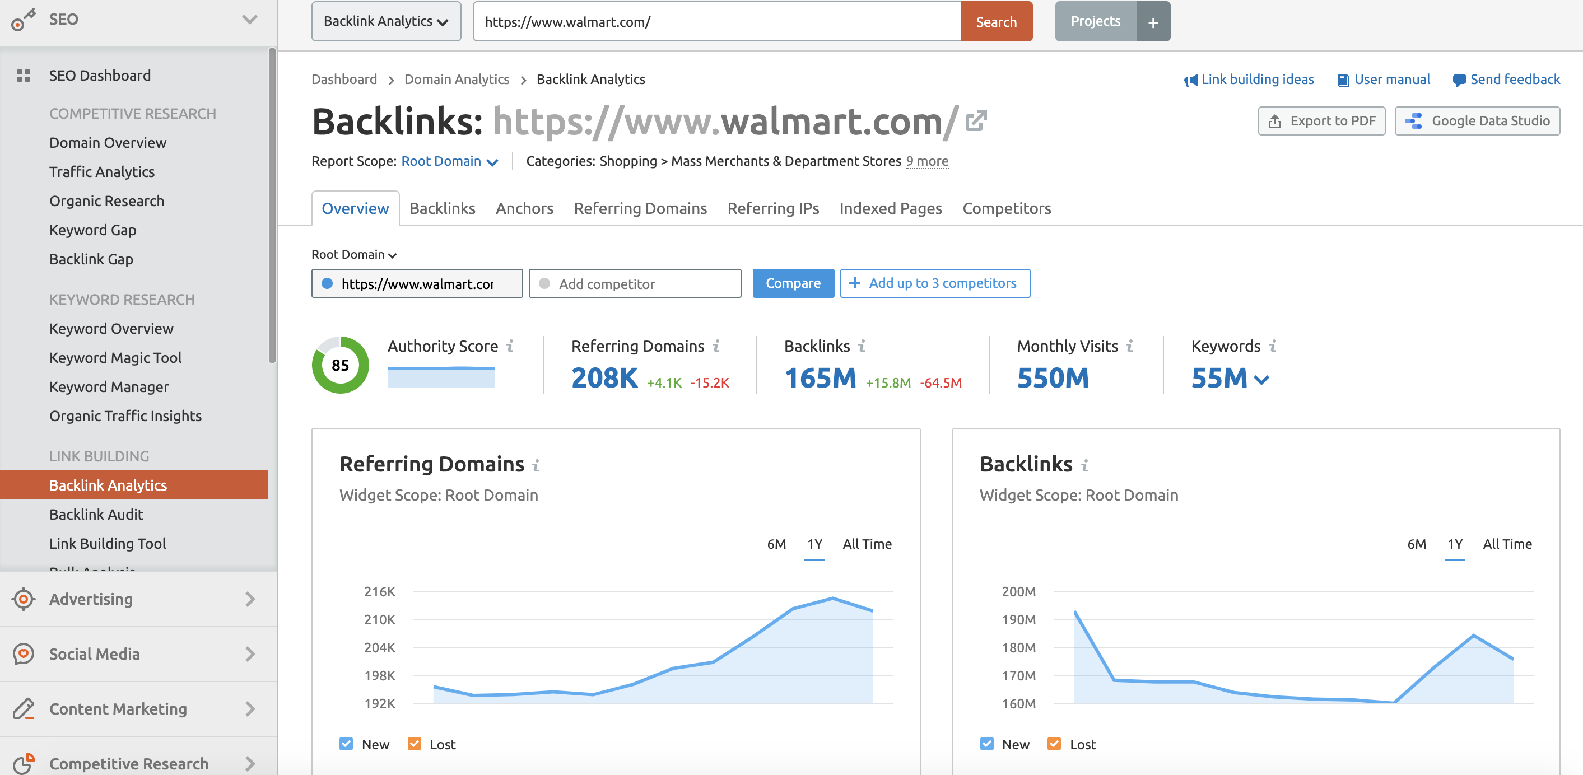Click the SEO key icon
Screen dimensions: 1583x775
coord(24,20)
